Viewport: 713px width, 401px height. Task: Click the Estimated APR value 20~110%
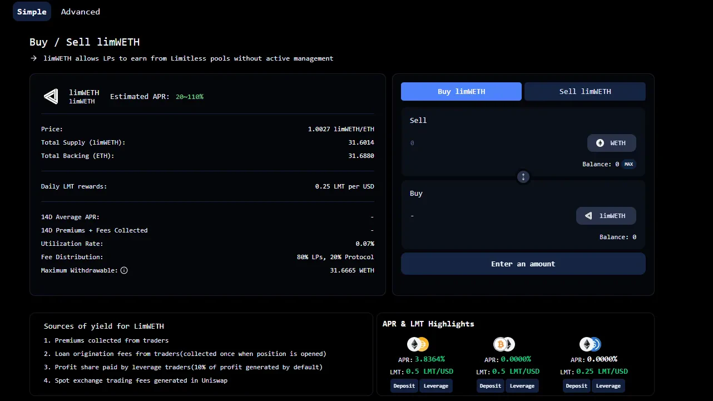(x=190, y=97)
